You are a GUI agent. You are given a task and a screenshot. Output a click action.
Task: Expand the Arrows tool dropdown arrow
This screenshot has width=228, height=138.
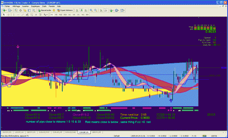[x=47, y=15]
